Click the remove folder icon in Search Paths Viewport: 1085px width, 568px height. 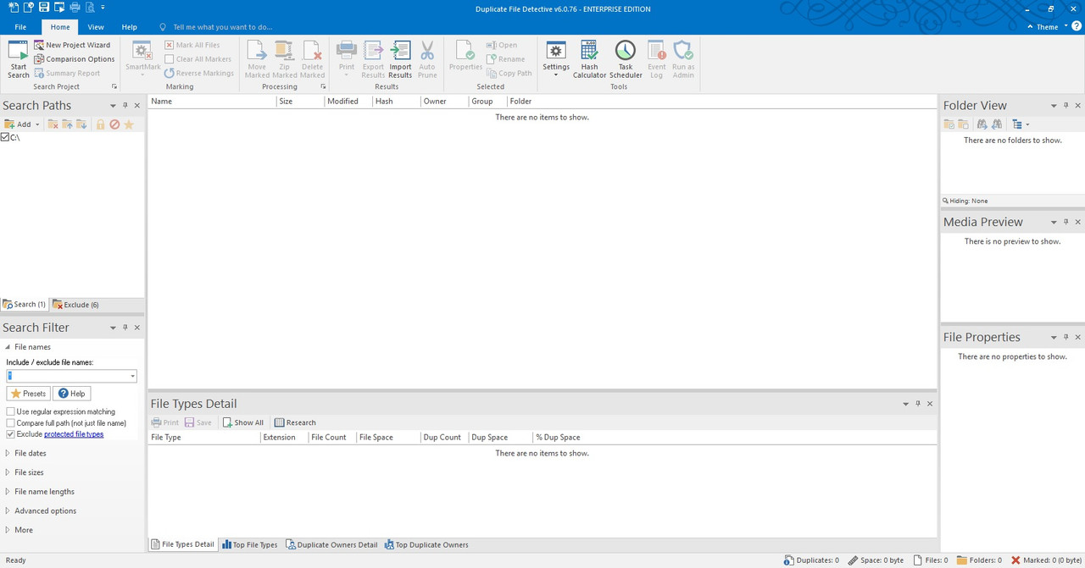[x=53, y=124]
